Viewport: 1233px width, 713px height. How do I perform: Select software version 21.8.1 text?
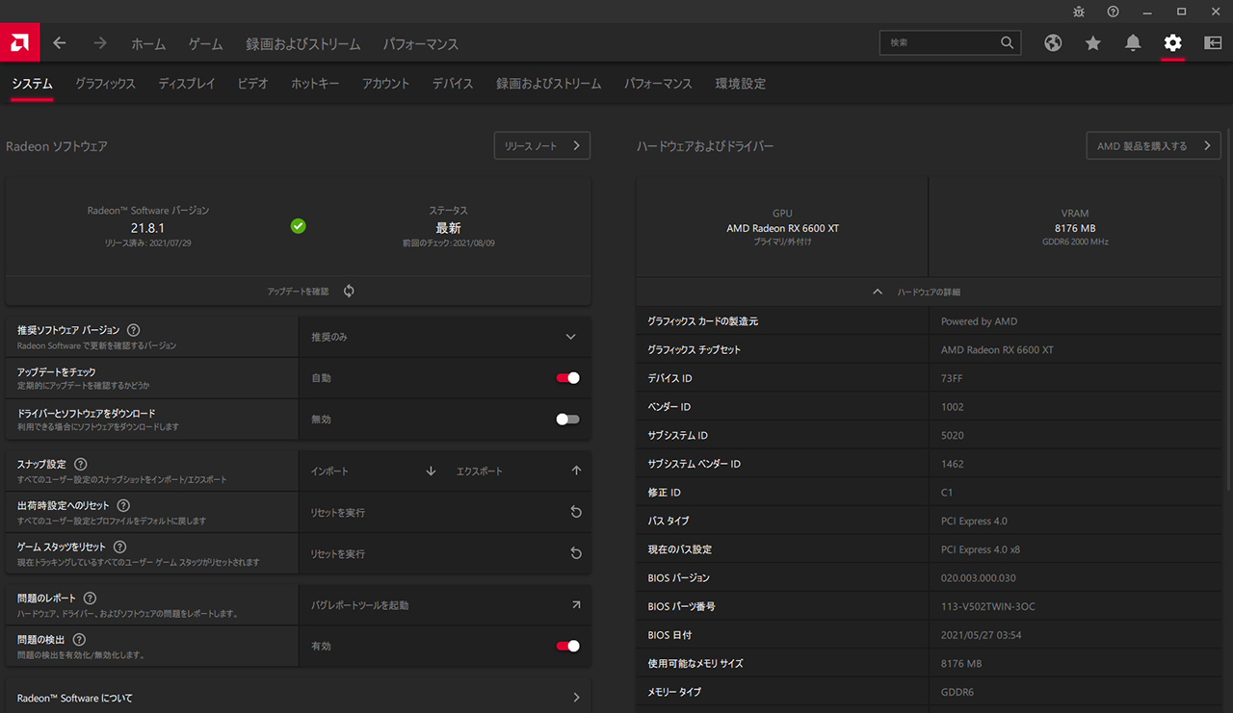[x=148, y=228]
